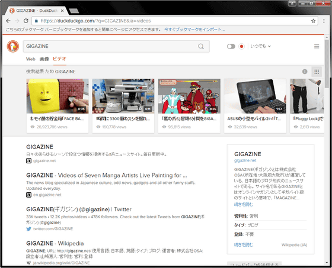Click the en.gigazine.net URL text

coord(47,195)
